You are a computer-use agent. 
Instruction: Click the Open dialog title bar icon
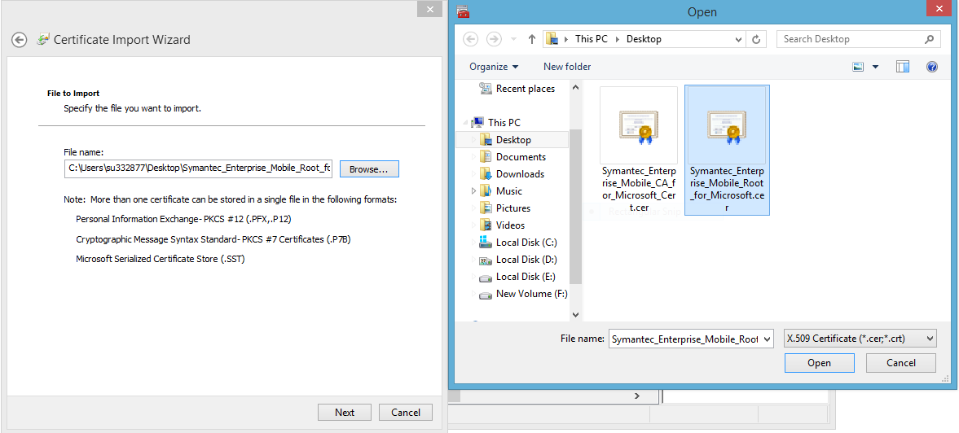point(463,11)
